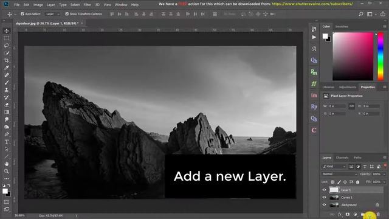The width and height of the screenshot is (389, 219).
Task: Hide the Background layer eye icon
Action: coord(324,205)
